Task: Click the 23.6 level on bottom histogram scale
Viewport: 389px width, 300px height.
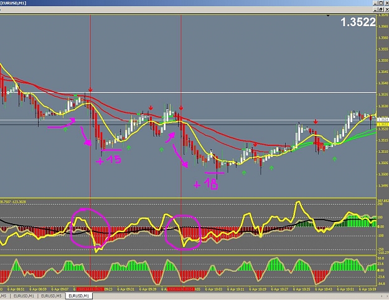Action: tap(381, 264)
